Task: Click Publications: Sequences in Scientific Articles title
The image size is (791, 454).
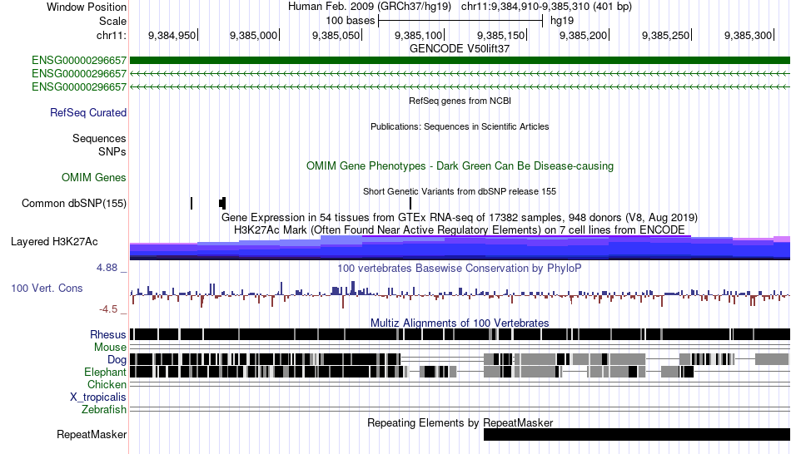Action: click(x=460, y=126)
